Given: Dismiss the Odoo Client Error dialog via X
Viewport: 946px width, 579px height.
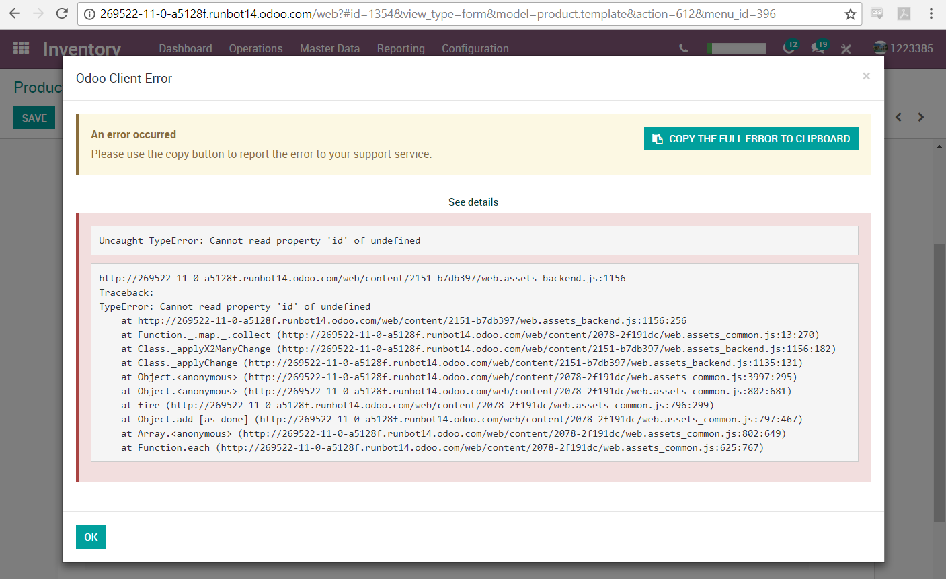Looking at the screenshot, I should click(x=866, y=76).
